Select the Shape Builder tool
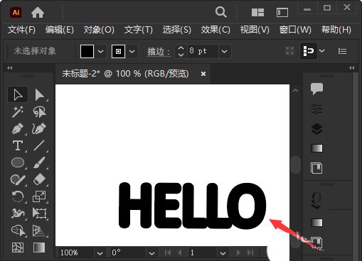The image size is (362, 261). click(x=18, y=231)
